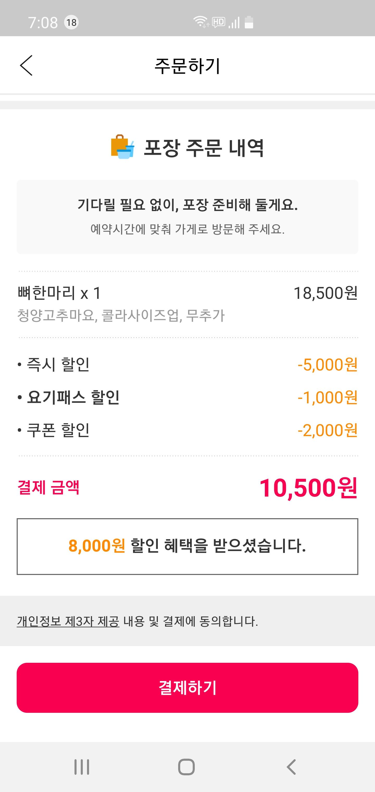Tap the 10,500원 total payment amount
This screenshot has height=792, width=375.
click(x=308, y=488)
